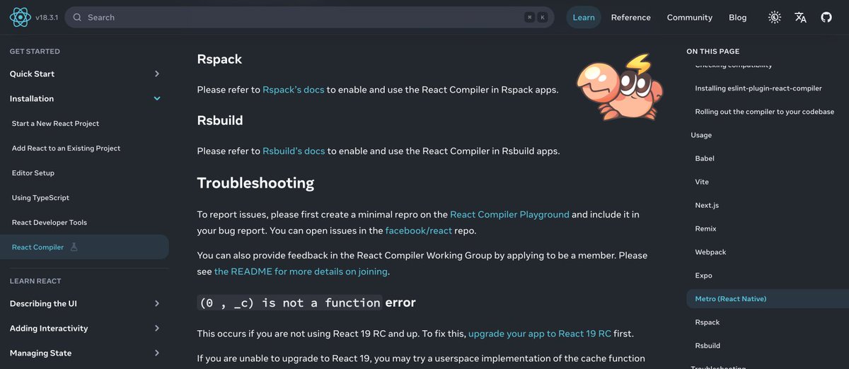Jump to Vite section
Viewport: 849px width, 369px height.
[702, 182]
